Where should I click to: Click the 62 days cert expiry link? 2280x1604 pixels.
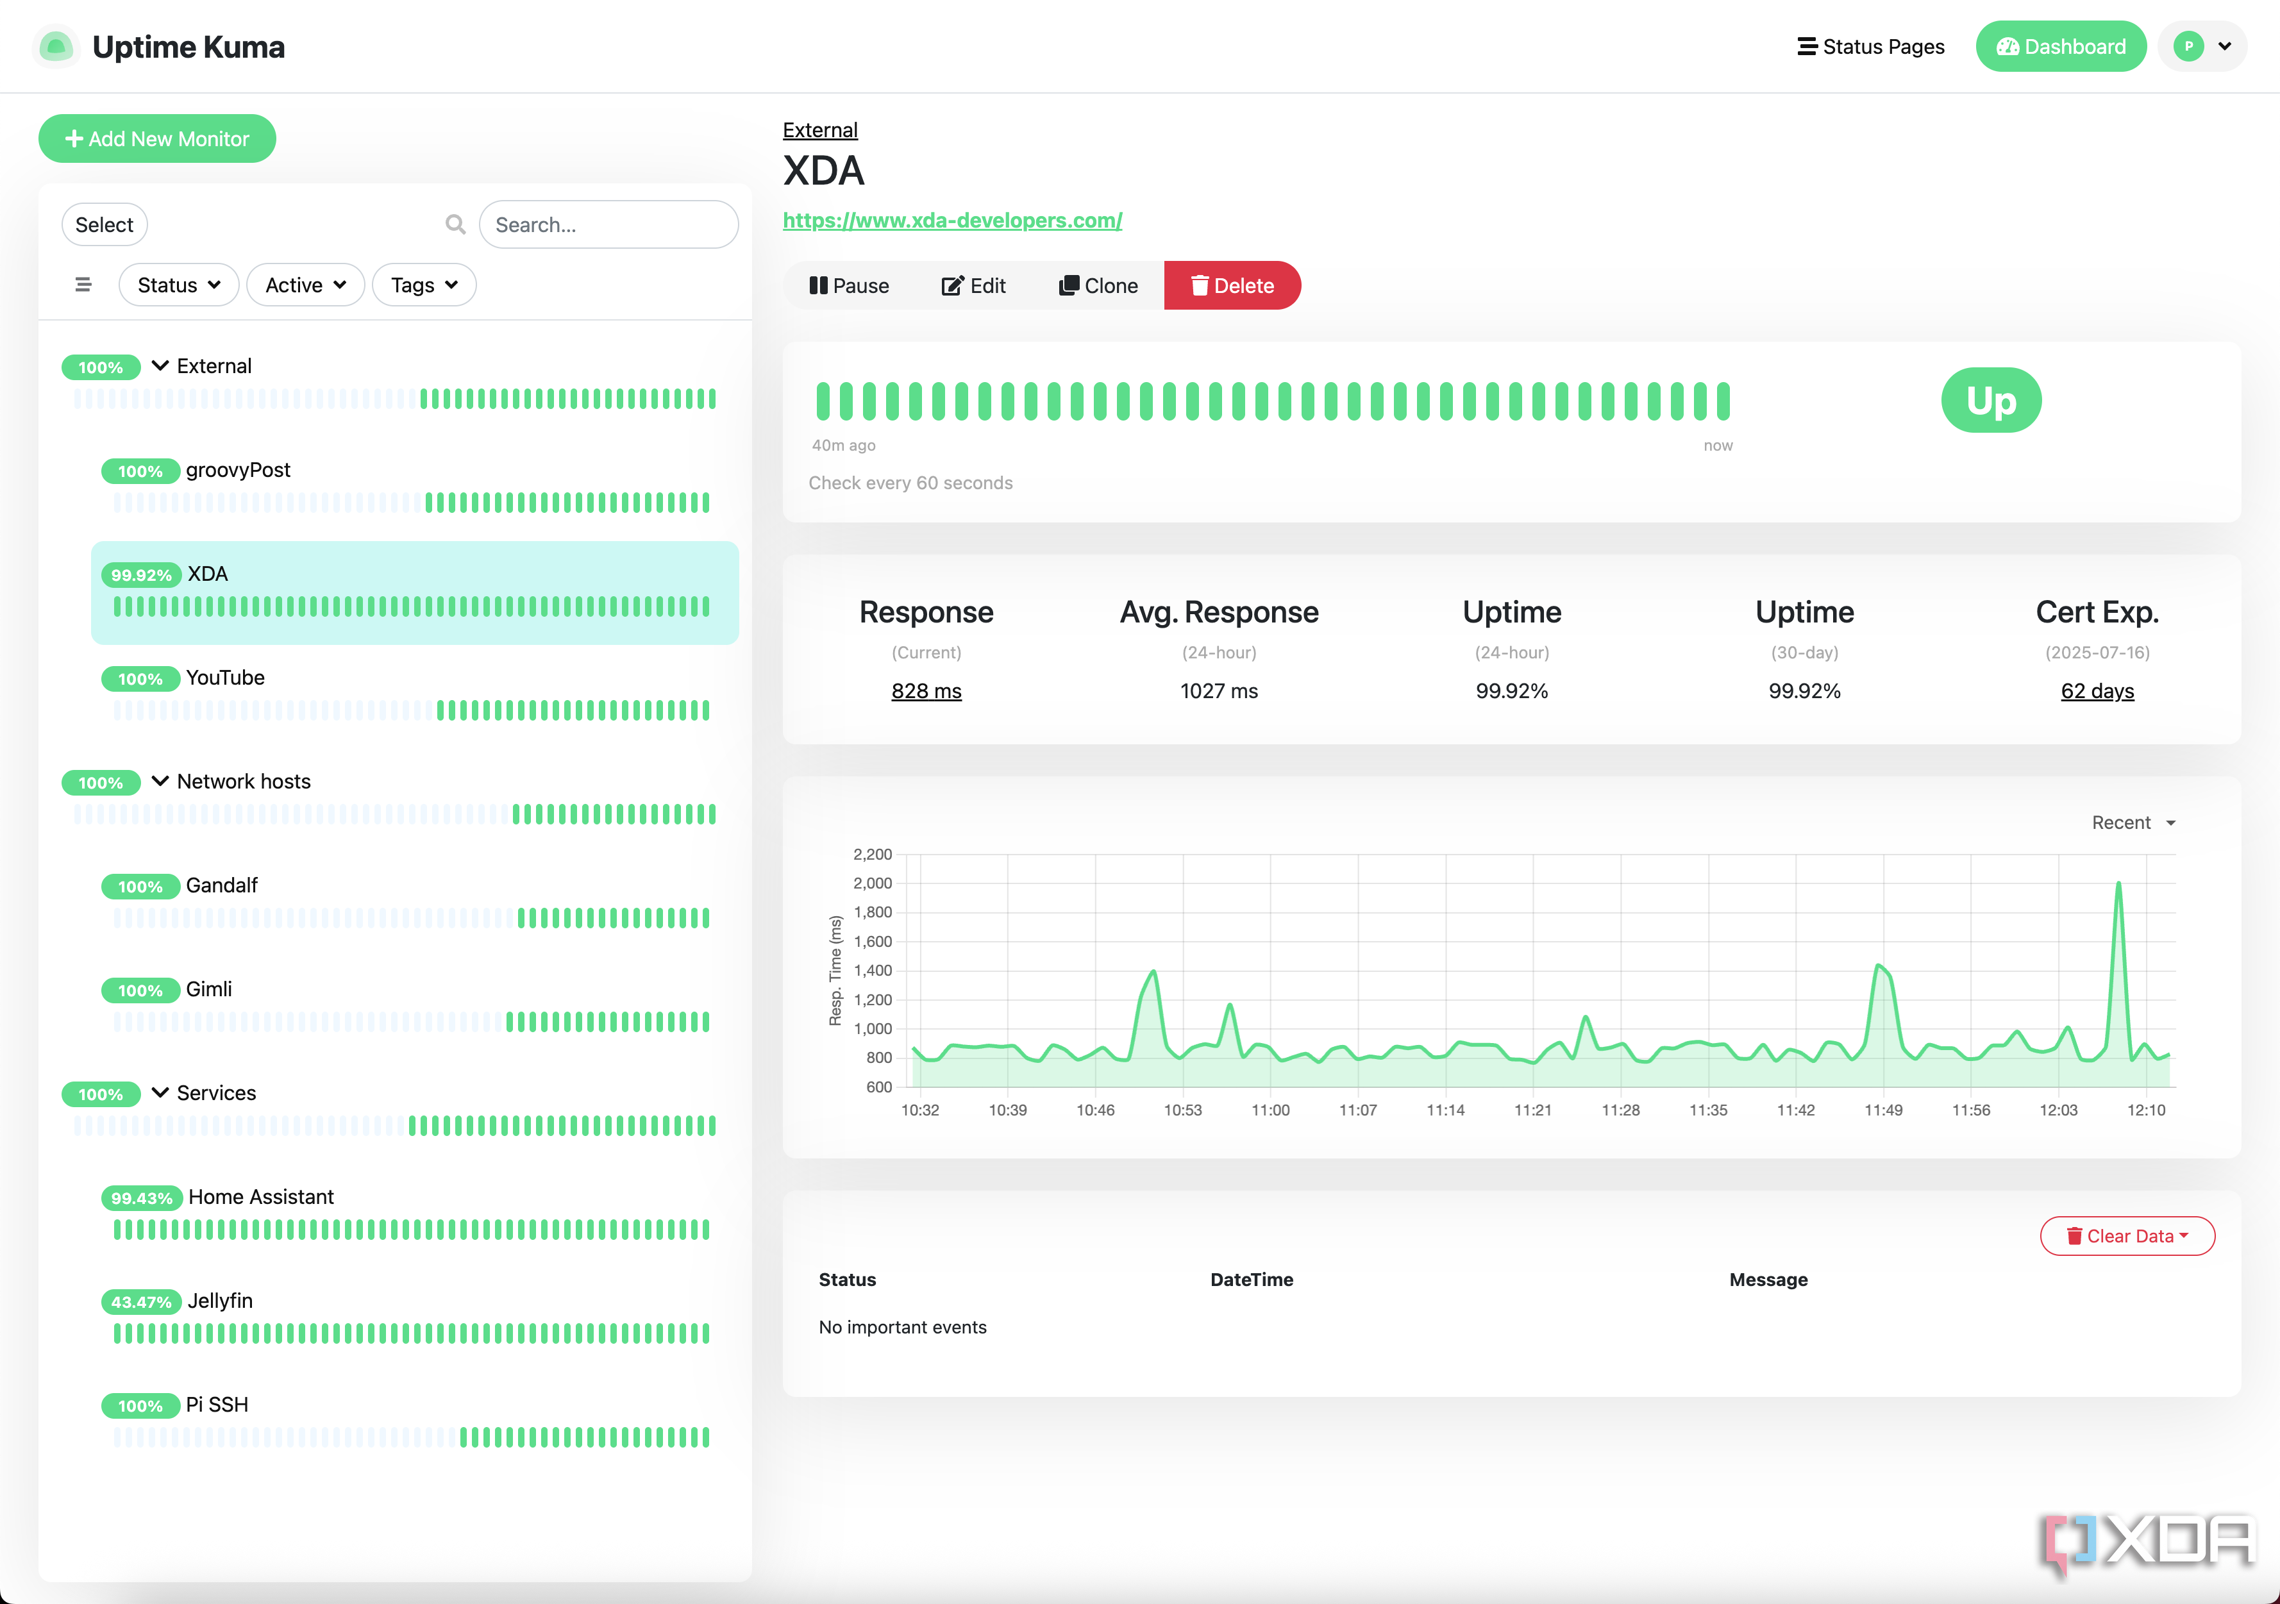pyautogui.click(x=2097, y=691)
